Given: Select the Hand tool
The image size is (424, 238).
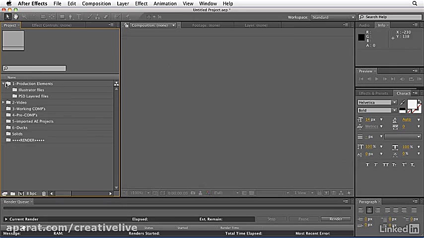Looking at the screenshot, I should [x=16, y=17].
